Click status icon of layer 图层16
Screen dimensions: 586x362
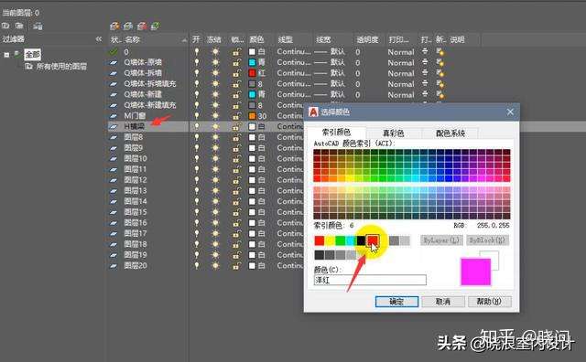(114, 223)
